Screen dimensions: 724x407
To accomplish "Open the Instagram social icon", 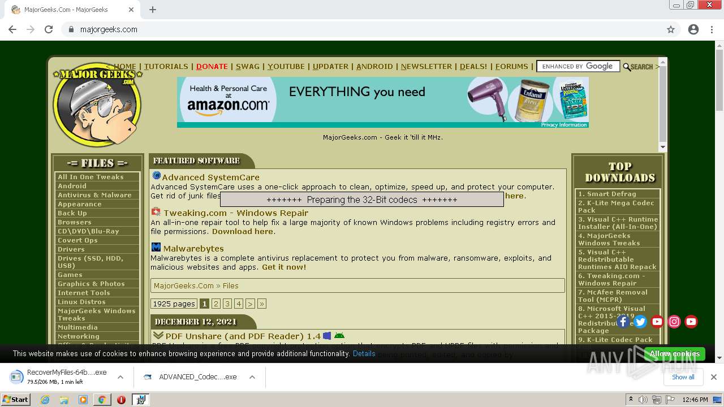I will click(674, 322).
